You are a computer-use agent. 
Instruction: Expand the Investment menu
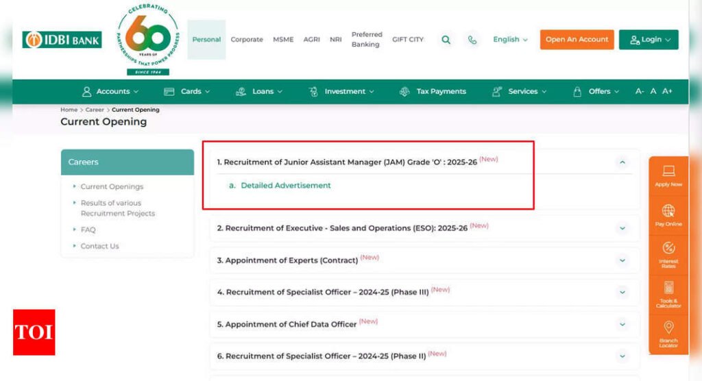tap(341, 91)
